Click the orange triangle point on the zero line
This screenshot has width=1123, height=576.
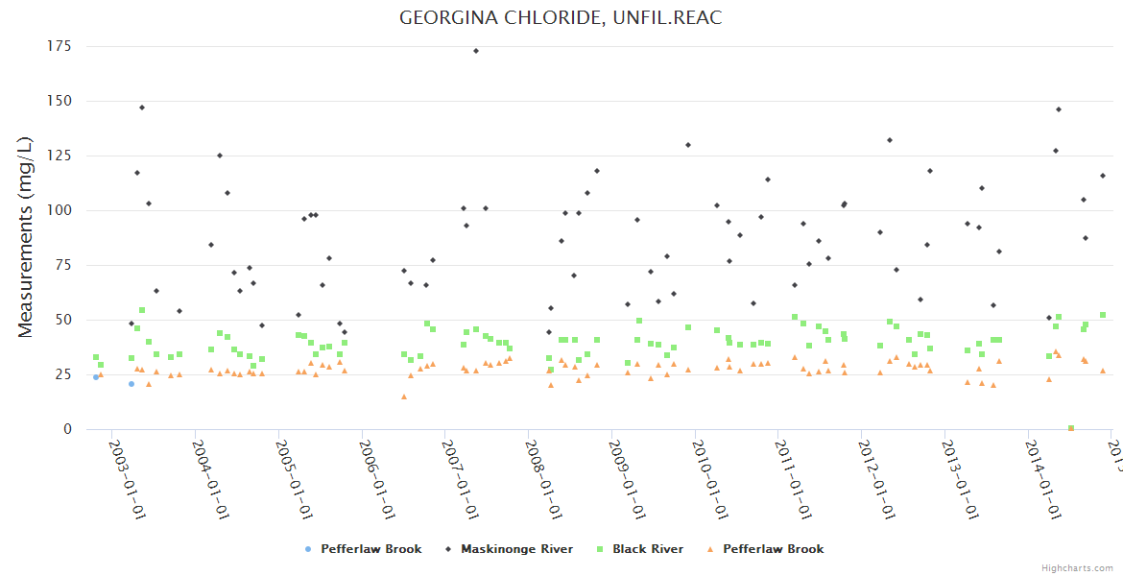click(1071, 428)
